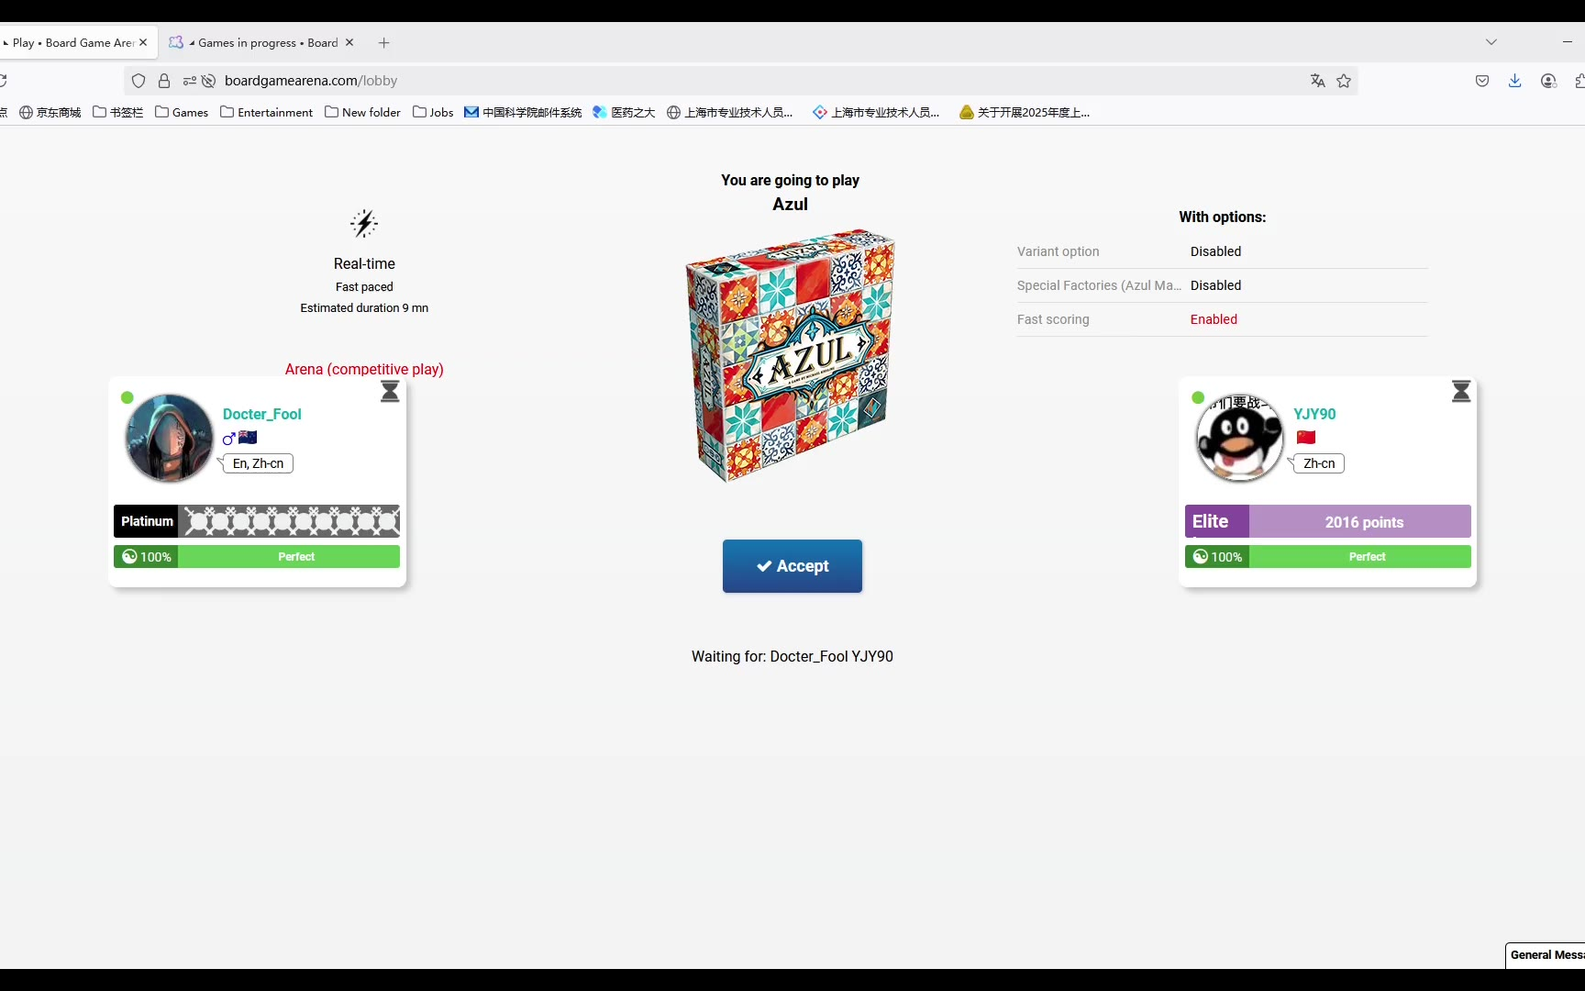Open the New folder bookmarks folder
This screenshot has height=991, width=1585.
tap(363, 112)
